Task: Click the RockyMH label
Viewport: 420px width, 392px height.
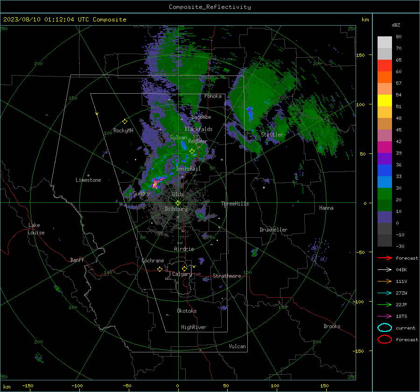Action: click(123, 131)
